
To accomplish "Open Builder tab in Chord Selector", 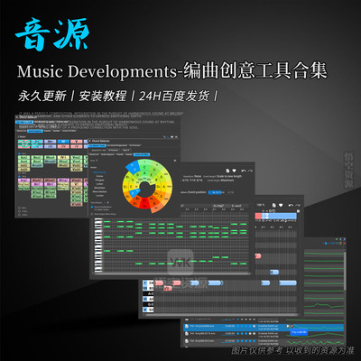I will coord(129,154).
